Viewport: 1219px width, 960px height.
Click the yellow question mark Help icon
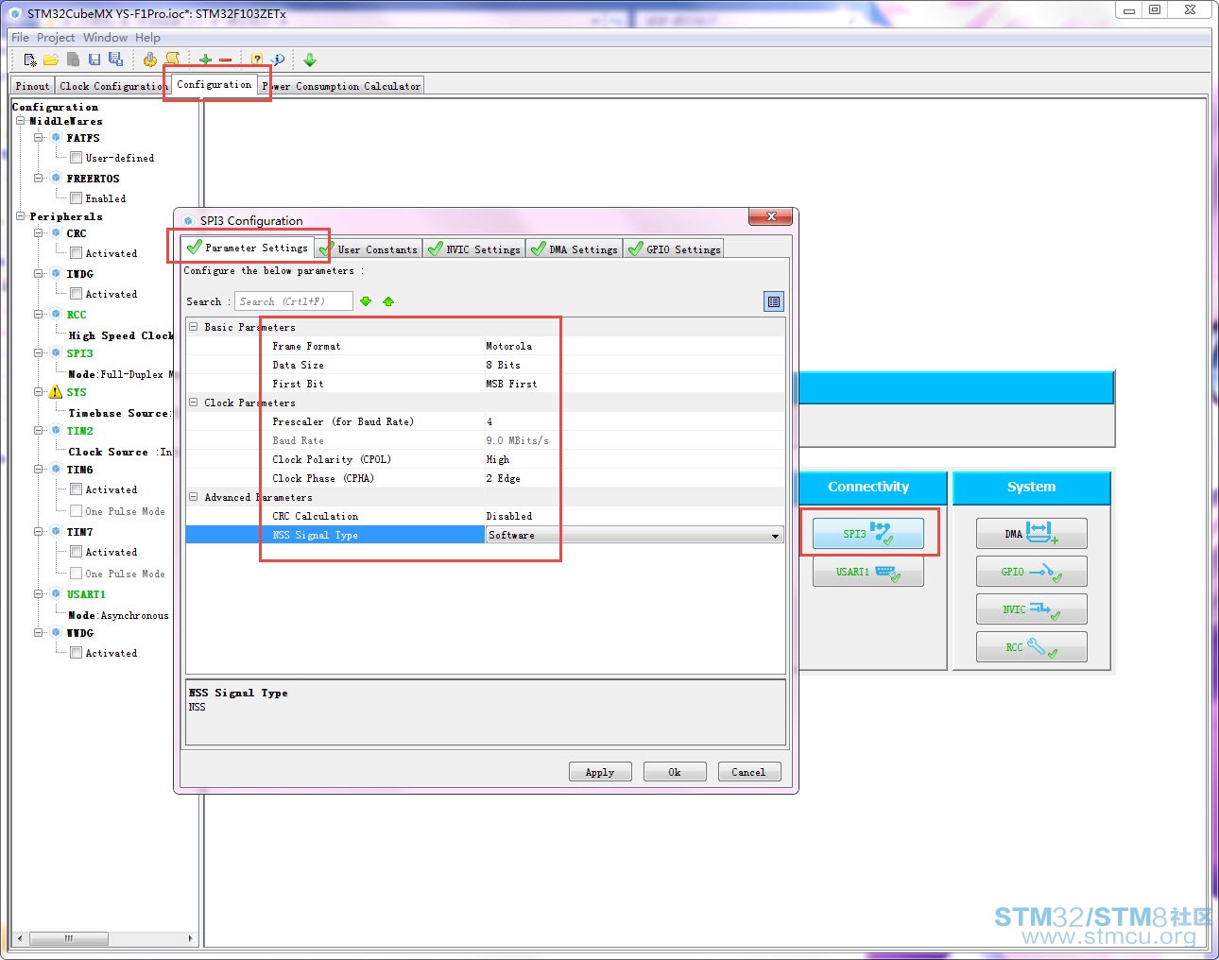tap(257, 60)
